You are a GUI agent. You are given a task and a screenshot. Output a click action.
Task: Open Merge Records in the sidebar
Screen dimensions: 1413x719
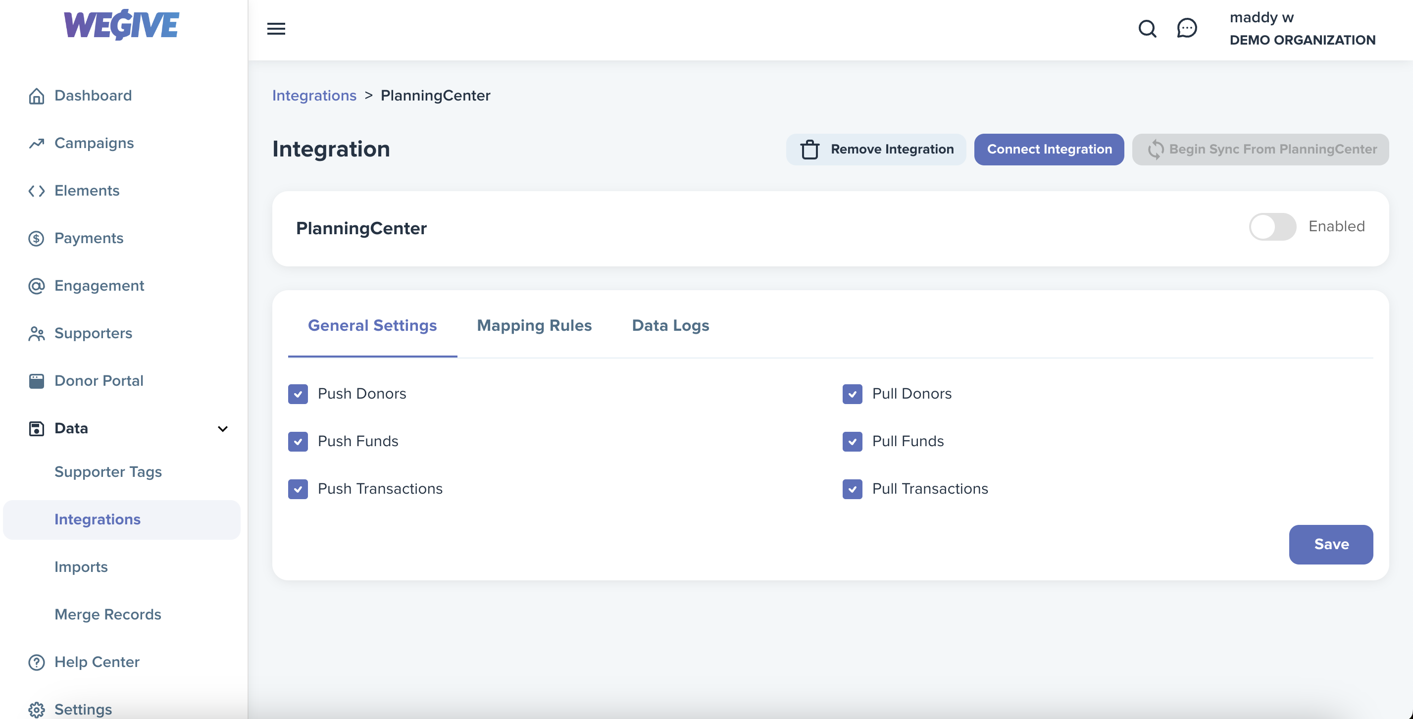108,615
